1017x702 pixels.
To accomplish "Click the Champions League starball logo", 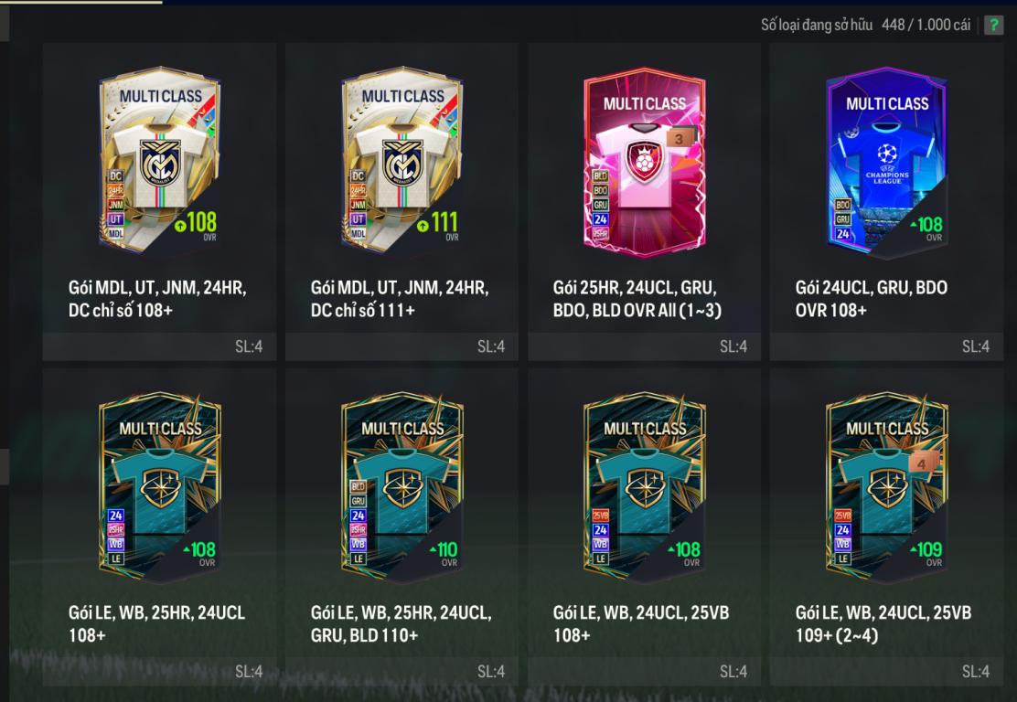I will (x=886, y=154).
